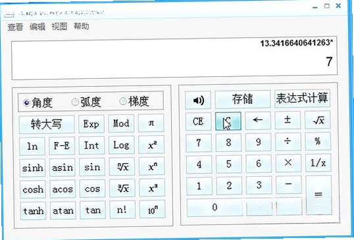The image size is (354, 240).
Task: Compute atan of the value
Action: pos(63,210)
